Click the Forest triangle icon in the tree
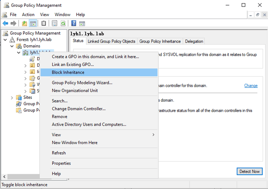 pyautogui.click(x=12, y=40)
